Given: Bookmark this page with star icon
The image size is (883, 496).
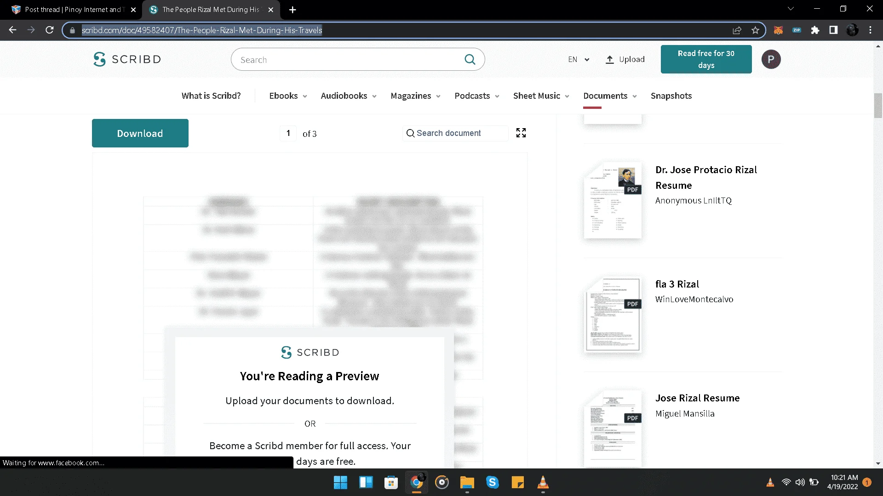Looking at the screenshot, I should pyautogui.click(x=755, y=30).
